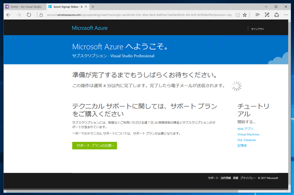This screenshot has height=195, width=294.
Task: Click the Share icon in Edge toolbar
Action: tap(277, 15)
